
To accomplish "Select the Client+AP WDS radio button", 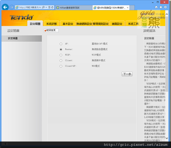I will pos(61,66).
